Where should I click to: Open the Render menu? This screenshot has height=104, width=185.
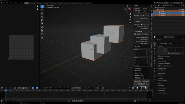(x=11, y=3)
